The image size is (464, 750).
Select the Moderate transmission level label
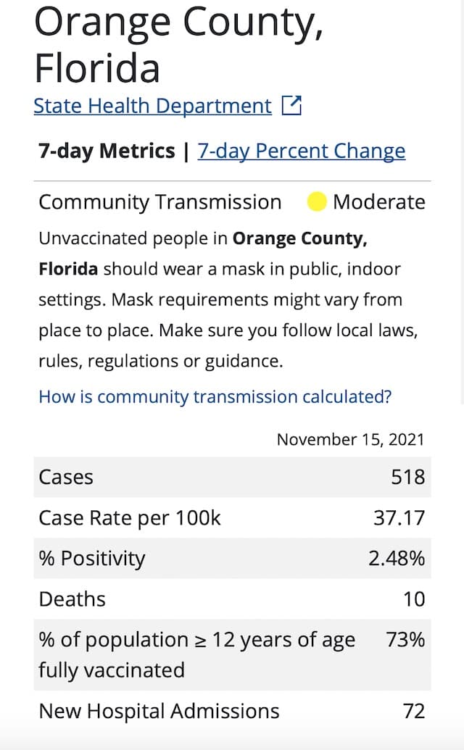click(379, 202)
